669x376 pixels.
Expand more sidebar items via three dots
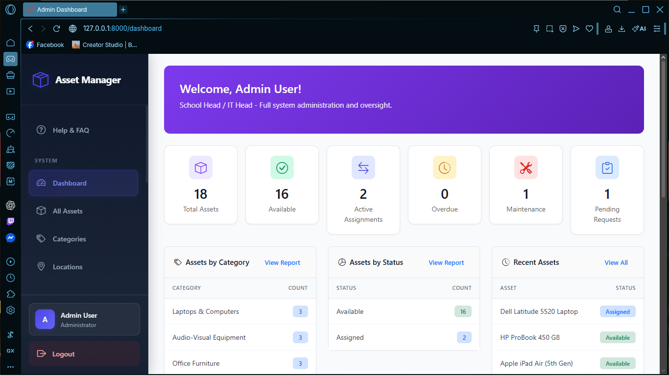[x=10, y=367]
